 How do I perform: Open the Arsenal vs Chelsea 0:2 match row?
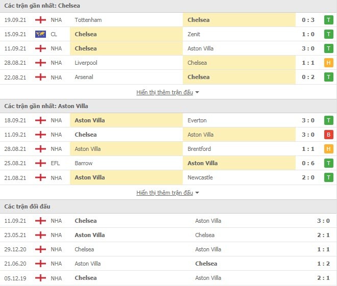(168, 77)
